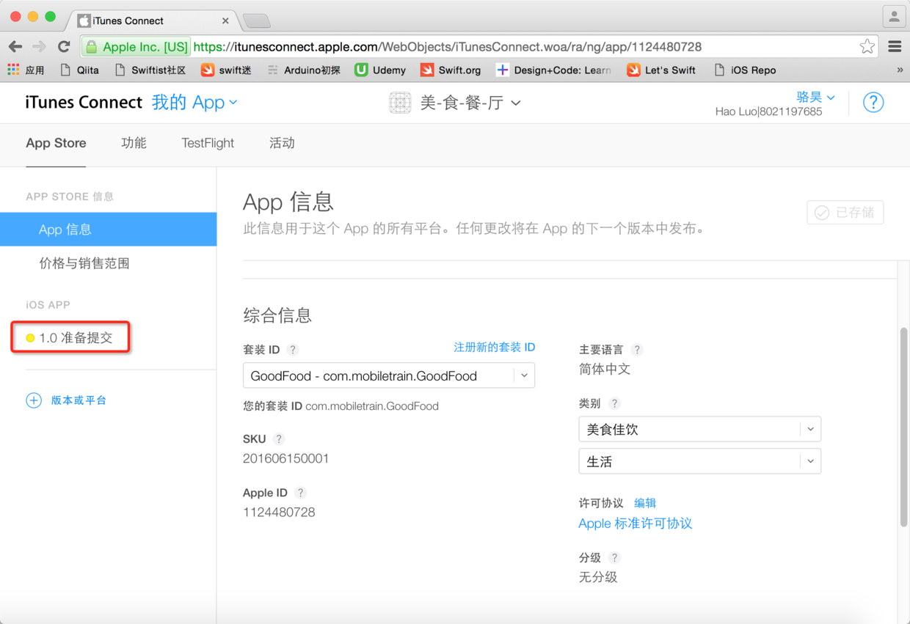
Task: Click the help icon next to 分级
Action: coord(615,558)
